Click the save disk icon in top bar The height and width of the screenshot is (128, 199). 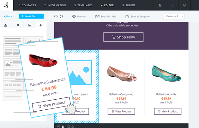[x=160, y=5]
